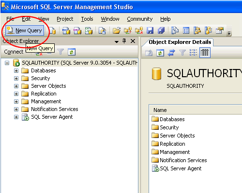Open the Community menu
Viewport: 242px width, 193px height.
(x=140, y=19)
